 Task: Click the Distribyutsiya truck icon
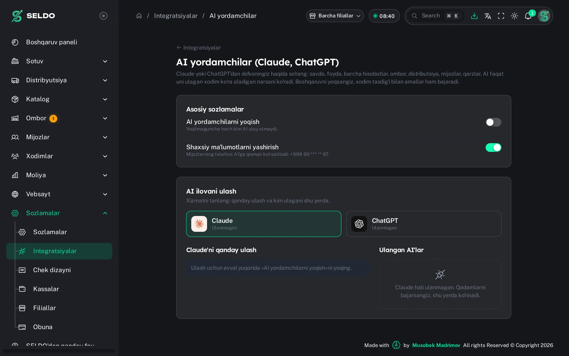15,80
